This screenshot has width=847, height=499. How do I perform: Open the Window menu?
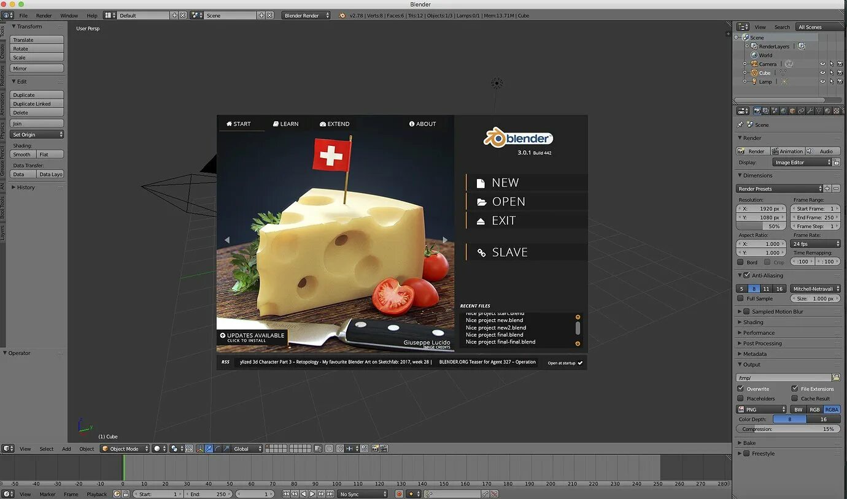pos(69,15)
